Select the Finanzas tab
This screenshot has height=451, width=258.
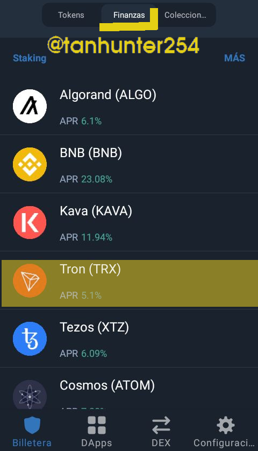point(129,15)
